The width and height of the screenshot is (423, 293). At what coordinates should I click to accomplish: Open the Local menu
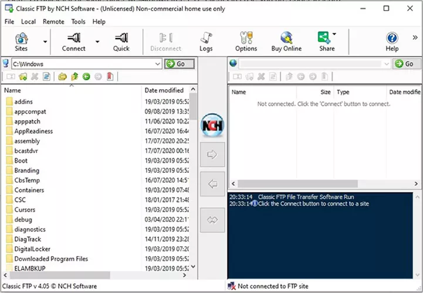click(x=28, y=22)
